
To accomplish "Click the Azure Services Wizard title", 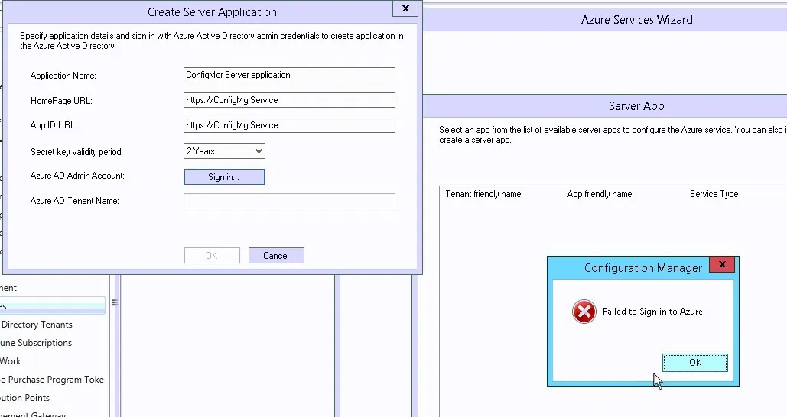I will tap(636, 20).
